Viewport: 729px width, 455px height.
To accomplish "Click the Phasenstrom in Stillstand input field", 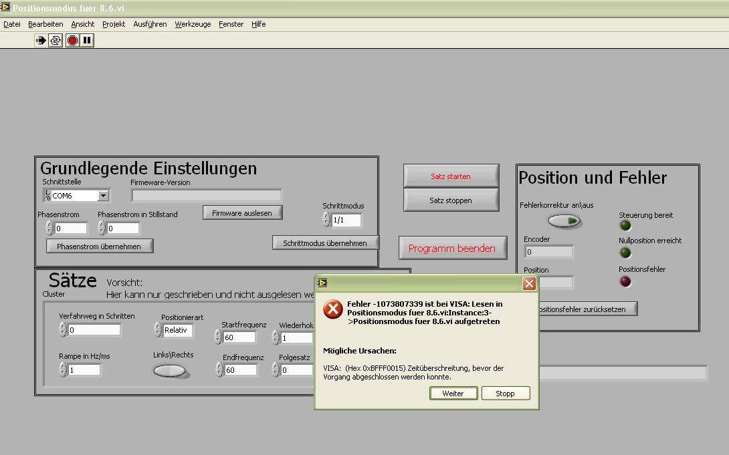I will (123, 229).
